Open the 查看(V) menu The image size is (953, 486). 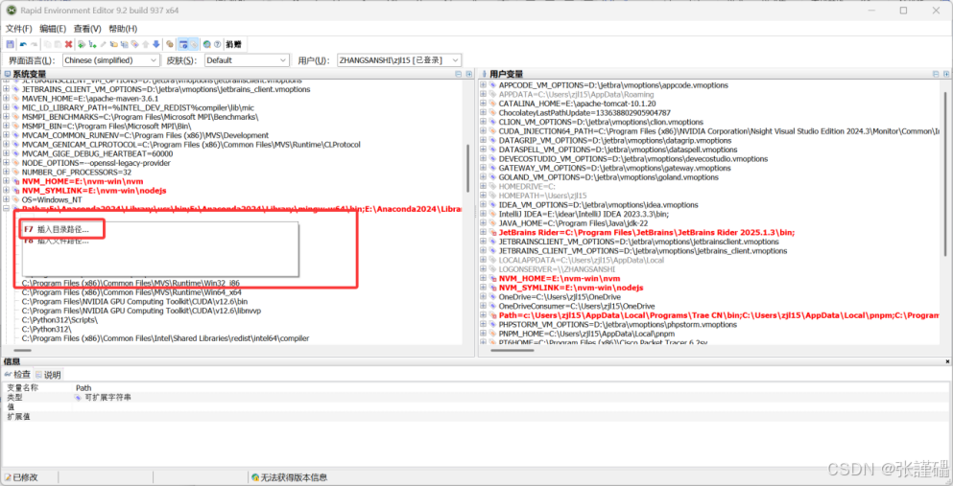87,29
